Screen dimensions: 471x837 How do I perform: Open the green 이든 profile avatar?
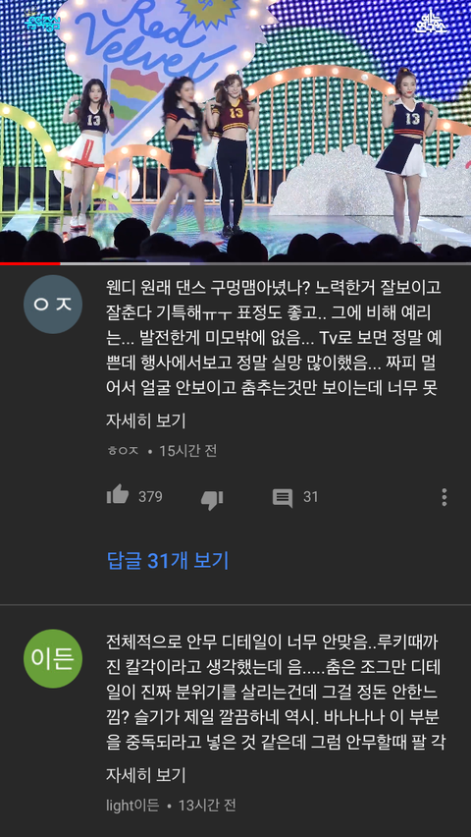pos(53,659)
